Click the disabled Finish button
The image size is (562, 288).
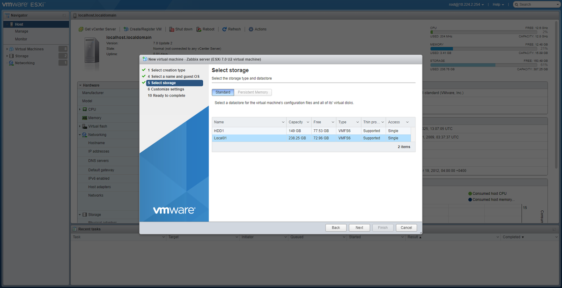383,228
